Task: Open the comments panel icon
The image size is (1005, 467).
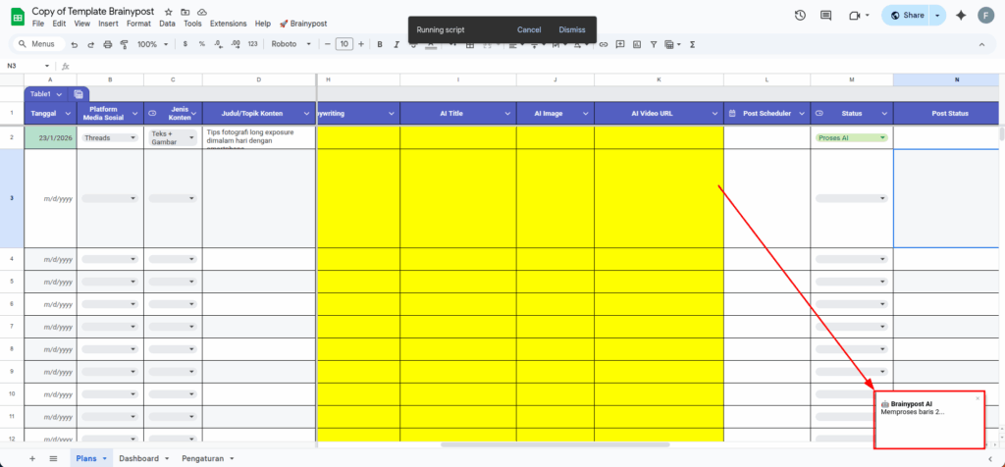Action: [x=826, y=16]
